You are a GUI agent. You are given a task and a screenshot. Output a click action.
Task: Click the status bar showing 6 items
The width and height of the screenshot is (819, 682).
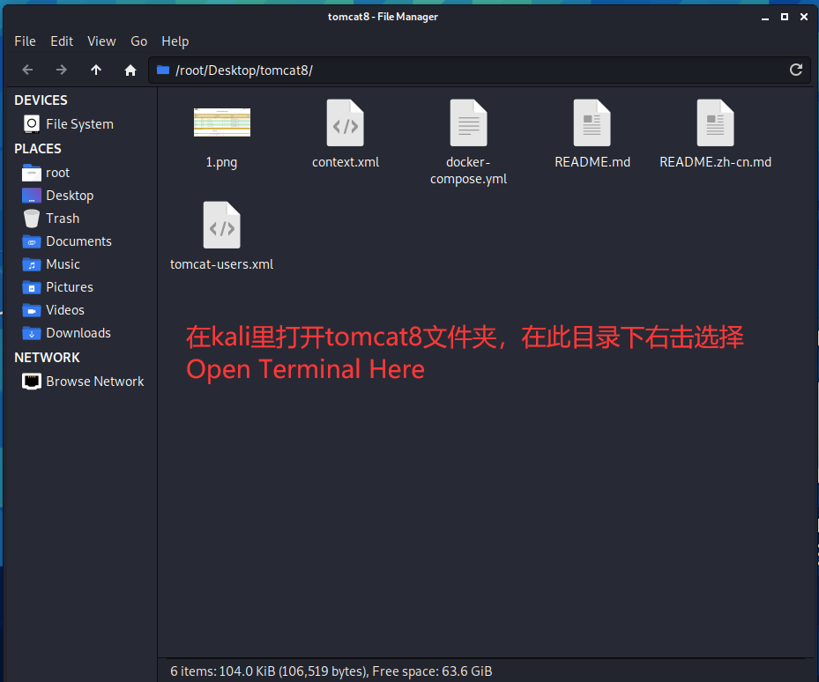pos(331,671)
